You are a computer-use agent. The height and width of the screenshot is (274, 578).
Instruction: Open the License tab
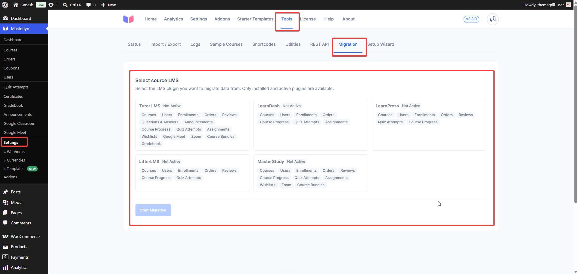308,19
